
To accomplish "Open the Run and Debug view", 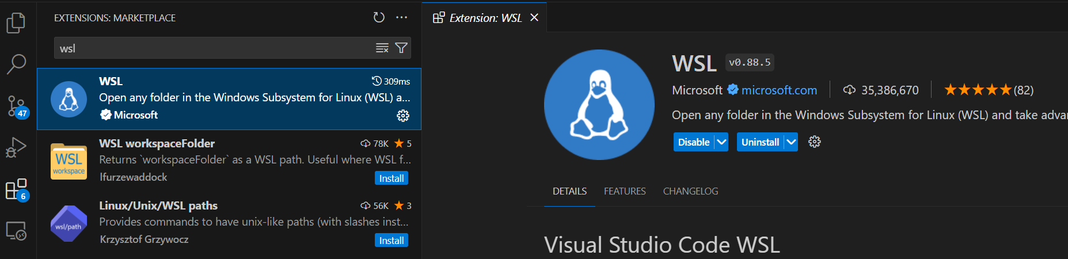I will point(16,147).
